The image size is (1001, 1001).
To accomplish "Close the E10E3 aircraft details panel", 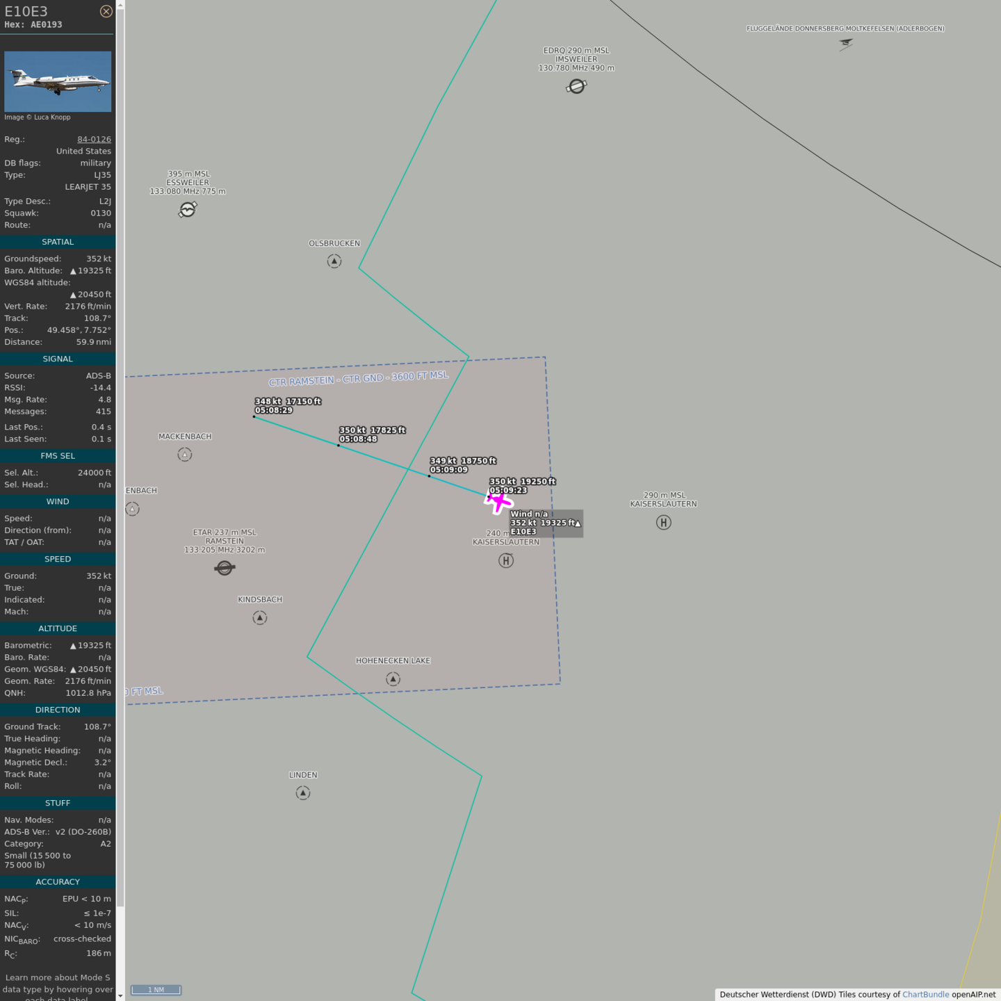I will (x=106, y=11).
